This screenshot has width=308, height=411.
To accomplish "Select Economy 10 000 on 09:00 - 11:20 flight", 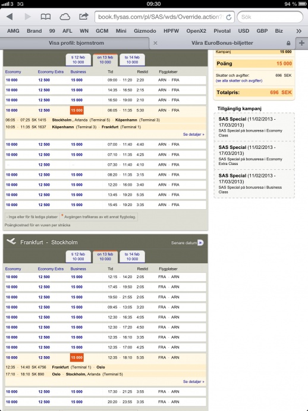I will coord(12,80).
